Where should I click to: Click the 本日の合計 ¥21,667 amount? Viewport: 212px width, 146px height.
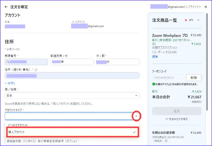tap(194, 97)
